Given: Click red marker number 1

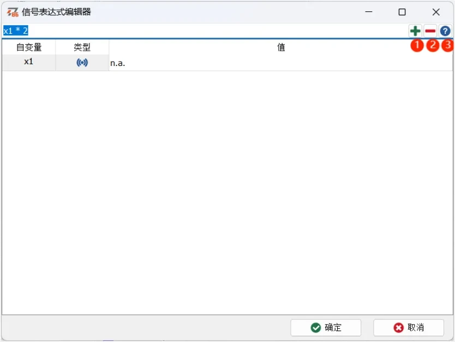Looking at the screenshot, I should point(417,46).
